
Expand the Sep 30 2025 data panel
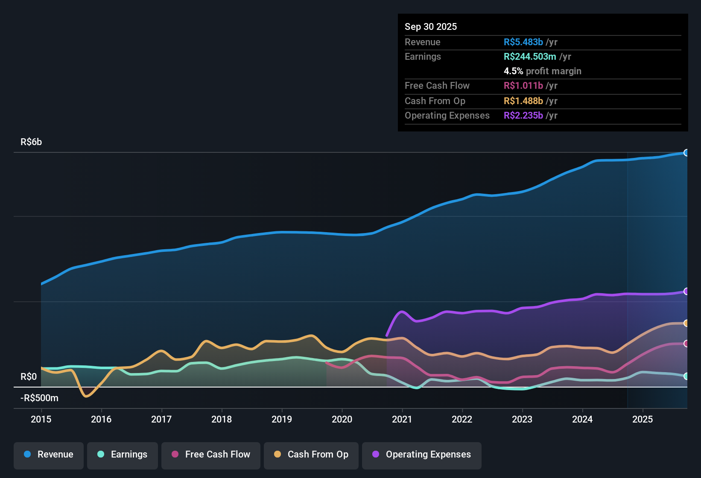coord(431,26)
